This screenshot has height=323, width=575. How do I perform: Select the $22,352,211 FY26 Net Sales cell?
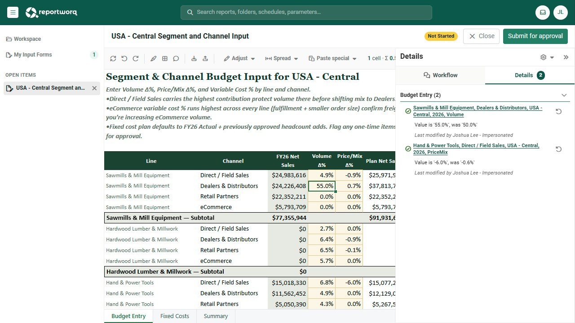[288, 196]
